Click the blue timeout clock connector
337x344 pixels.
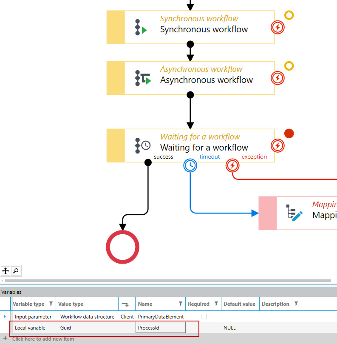click(x=190, y=165)
